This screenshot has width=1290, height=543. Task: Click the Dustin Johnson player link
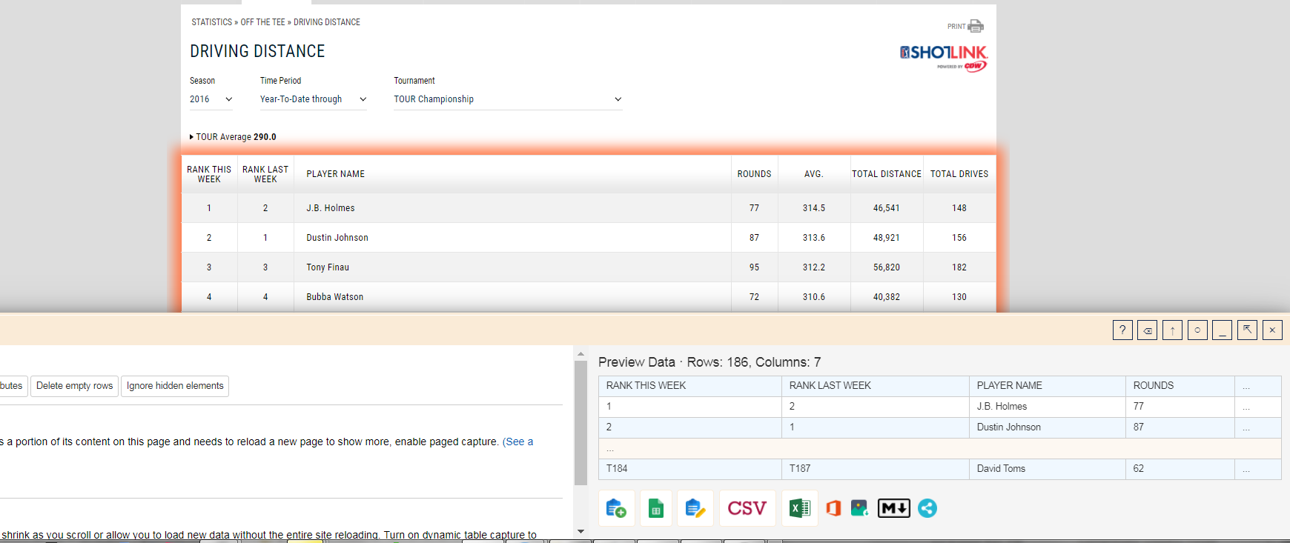(337, 238)
